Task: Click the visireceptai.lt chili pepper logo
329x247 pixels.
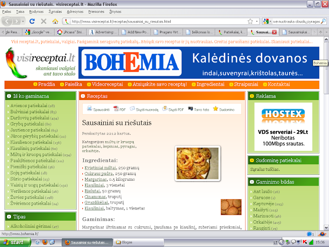Action: click(40, 63)
